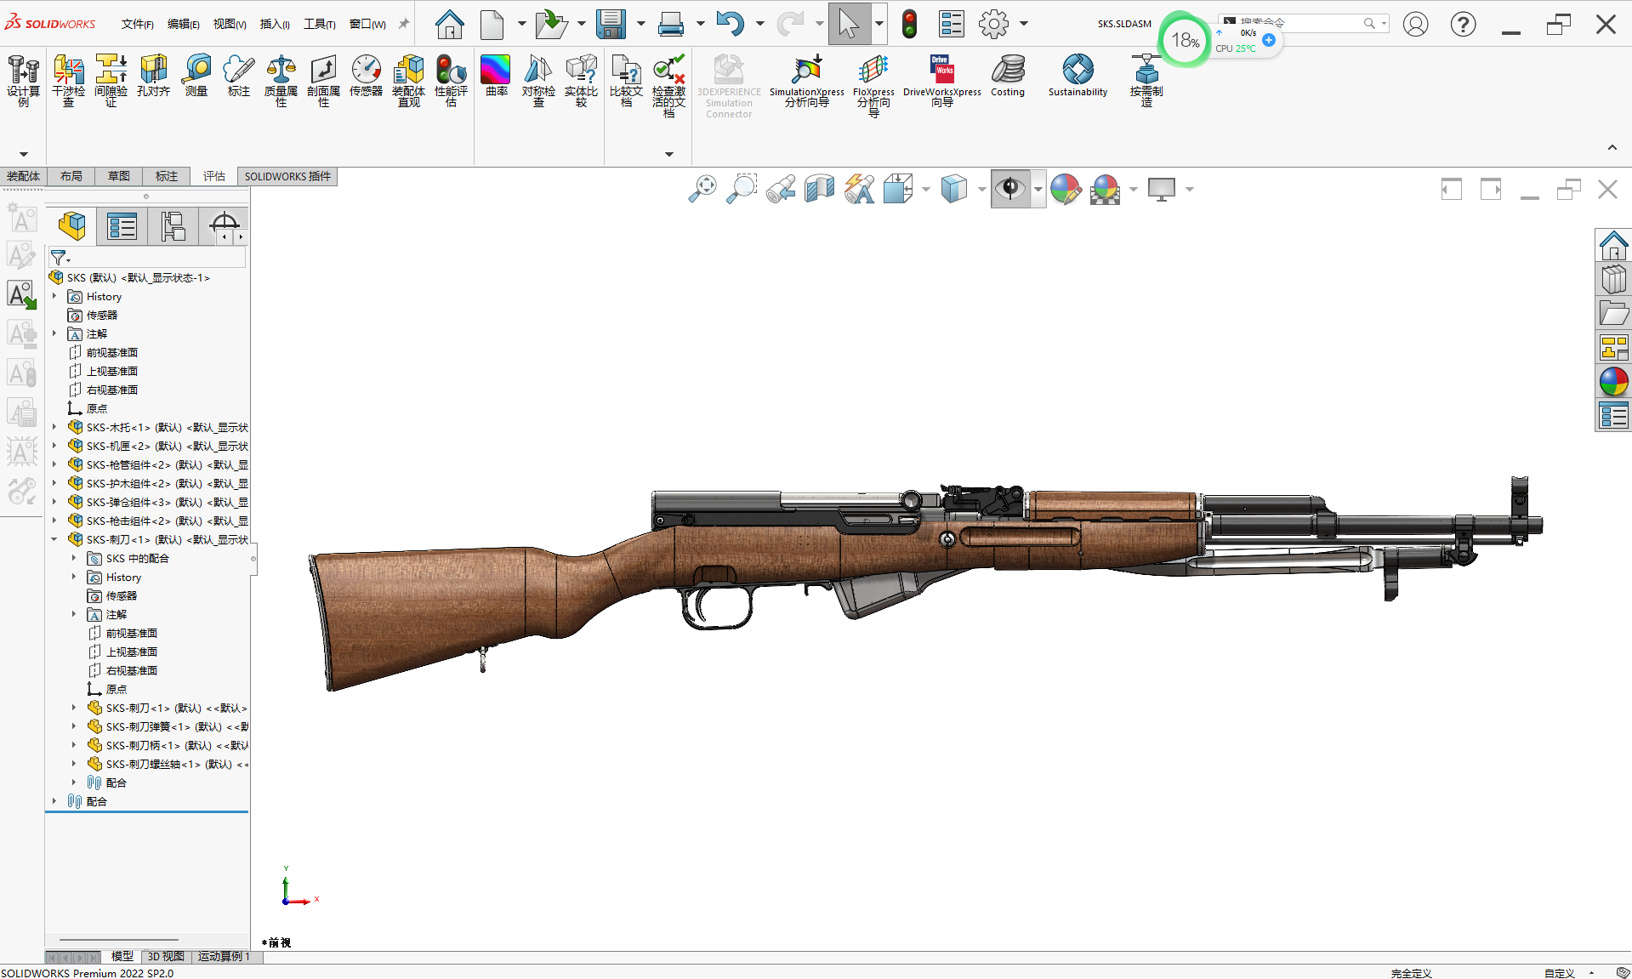Click the Home welcome button

pyautogui.click(x=449, y=24)
